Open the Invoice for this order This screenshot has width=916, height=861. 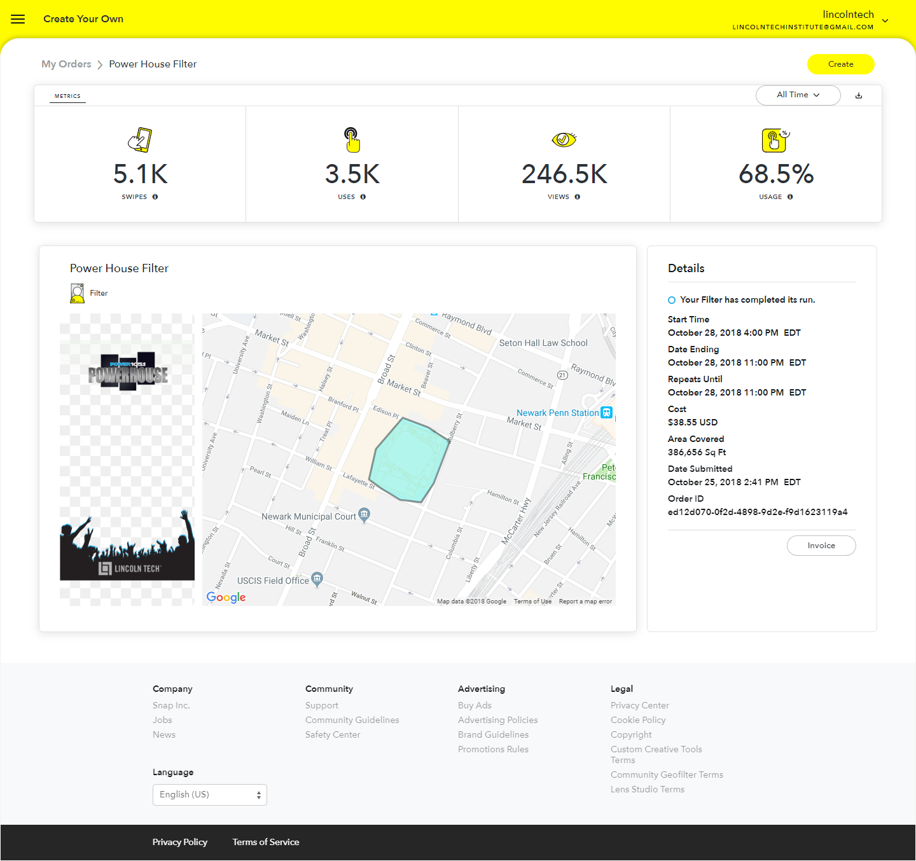point(821,546)
